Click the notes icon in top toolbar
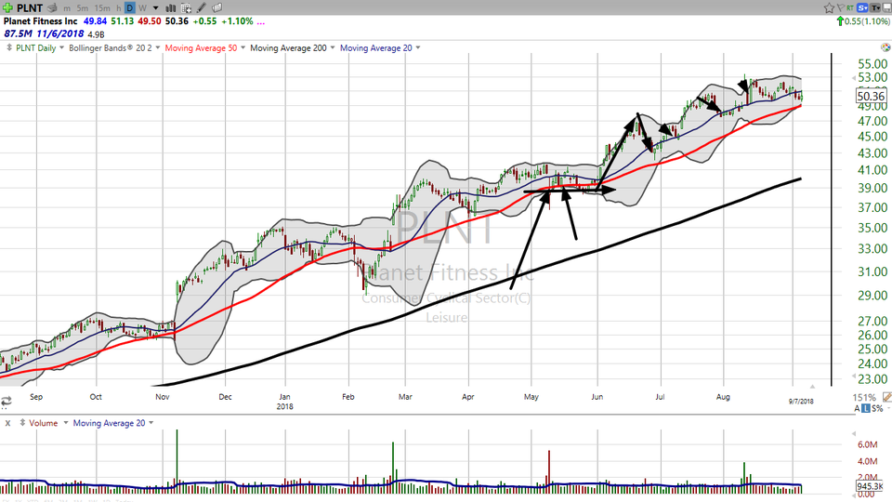 (219, 7)
